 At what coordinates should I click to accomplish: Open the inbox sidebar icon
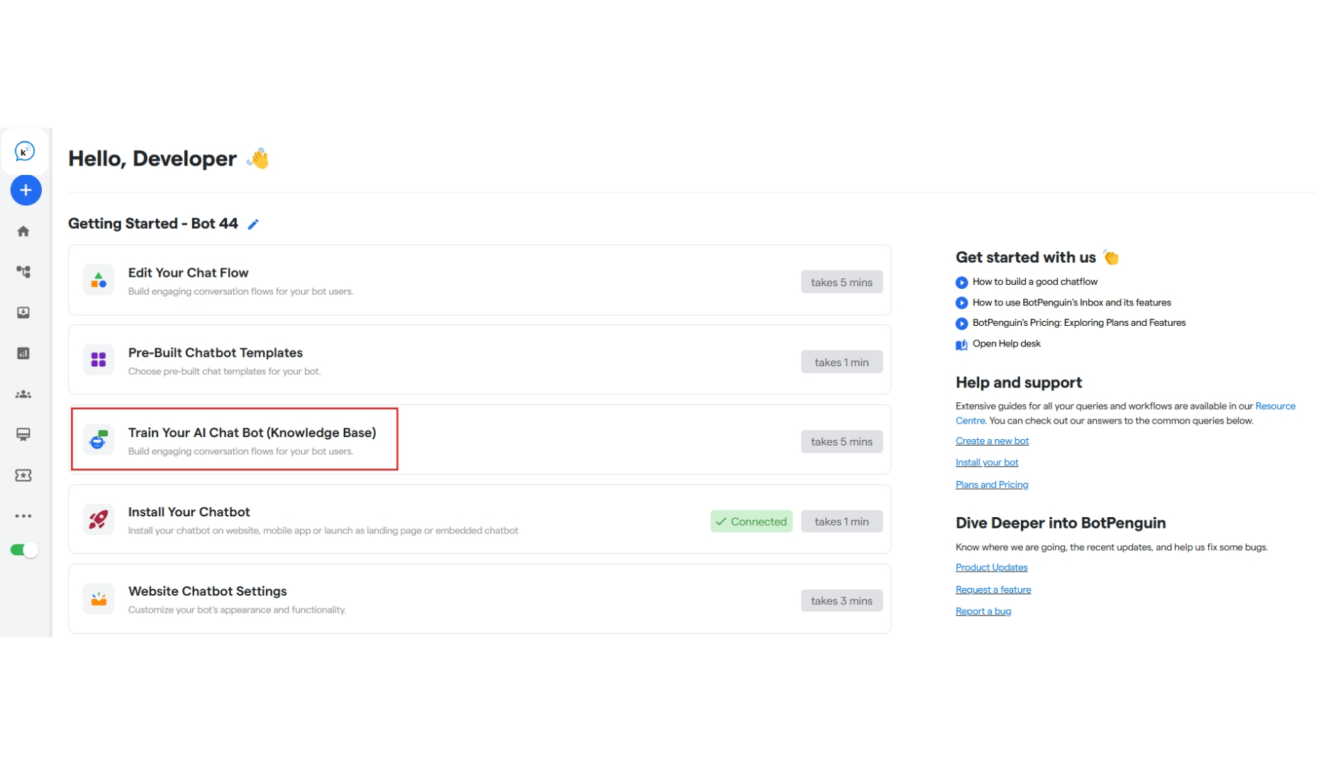point(23,312)
